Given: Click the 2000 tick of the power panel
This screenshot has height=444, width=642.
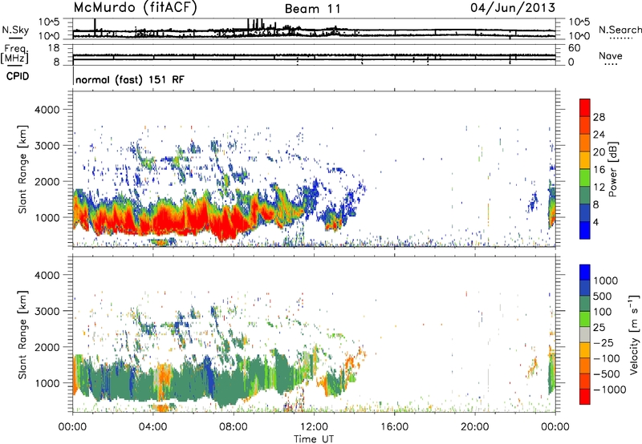Looking at the screenshot, I should 47,181.
